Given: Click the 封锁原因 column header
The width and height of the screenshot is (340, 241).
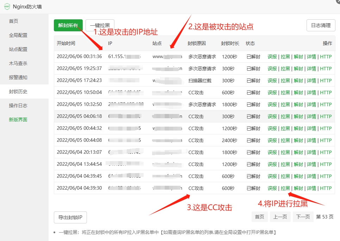Looking at the screenshot, I should 197,43.
